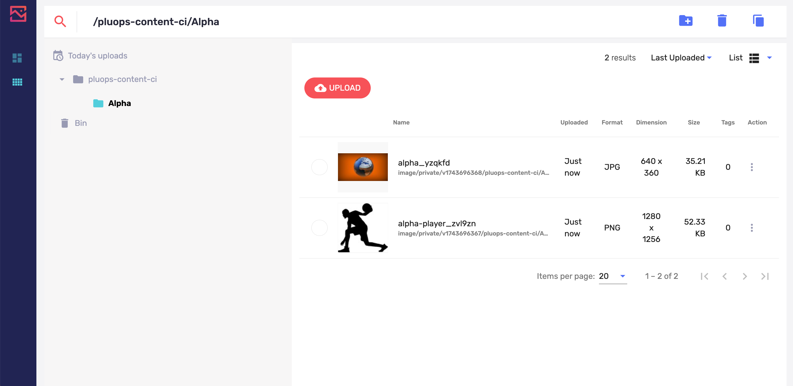This screenshot has width=793, height=386.
Task: Click the app logo in the sidebar
Action: 18,14
